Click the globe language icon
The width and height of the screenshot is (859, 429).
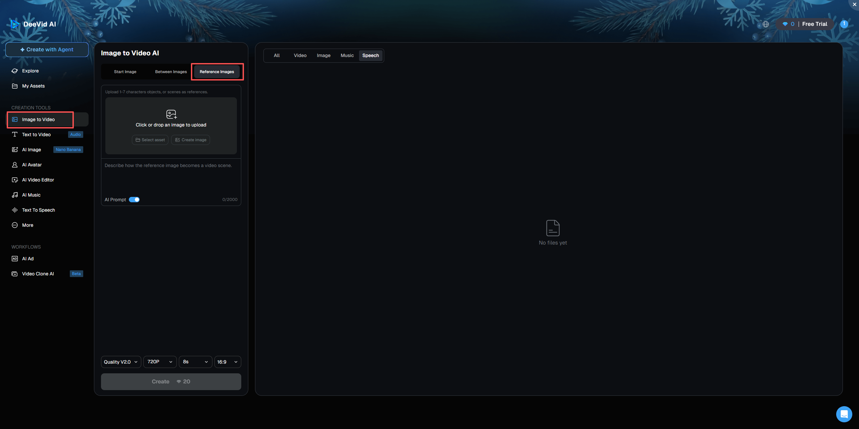(x=765, y=24)
